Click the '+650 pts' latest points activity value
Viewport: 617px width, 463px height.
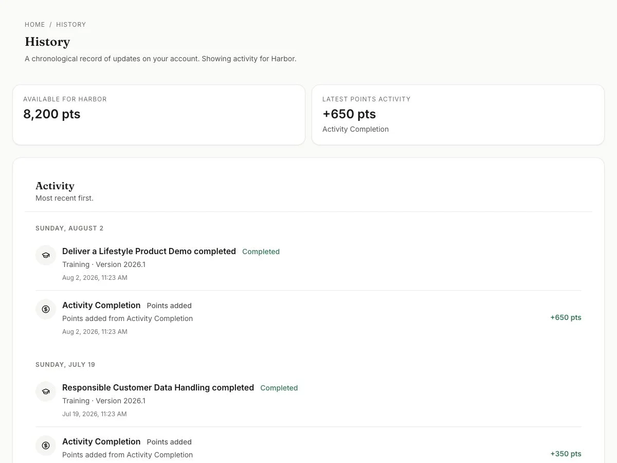[349, 114]
